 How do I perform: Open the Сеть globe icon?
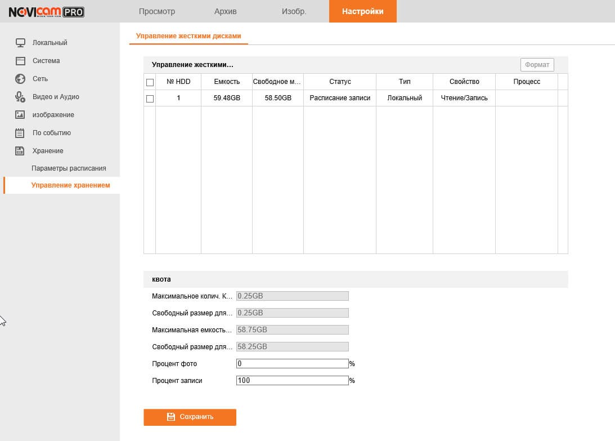click(x=20, y=79)
